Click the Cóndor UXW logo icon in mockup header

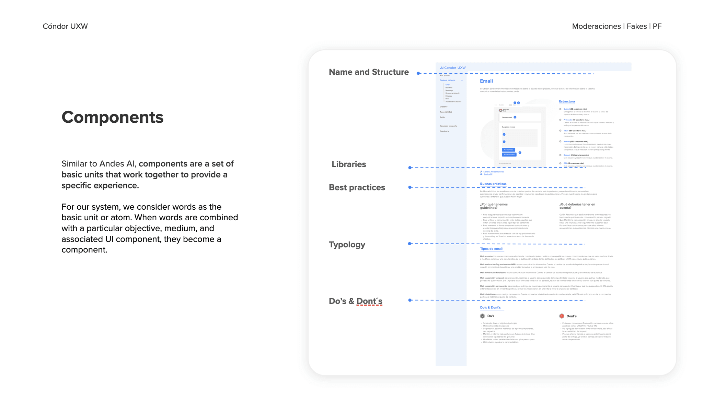click(441, 68)
